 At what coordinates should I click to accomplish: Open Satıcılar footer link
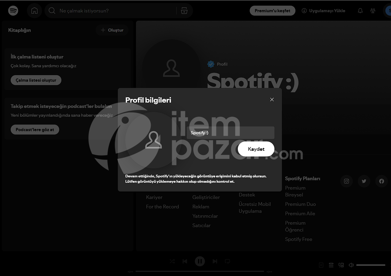[x=201, y=225]
